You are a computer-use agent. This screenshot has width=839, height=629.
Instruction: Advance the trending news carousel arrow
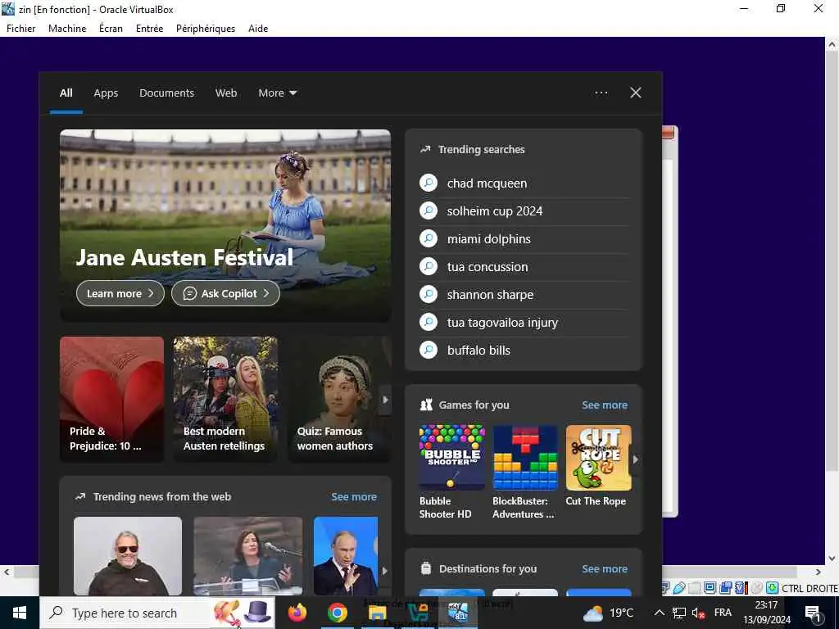coord(385,571)
